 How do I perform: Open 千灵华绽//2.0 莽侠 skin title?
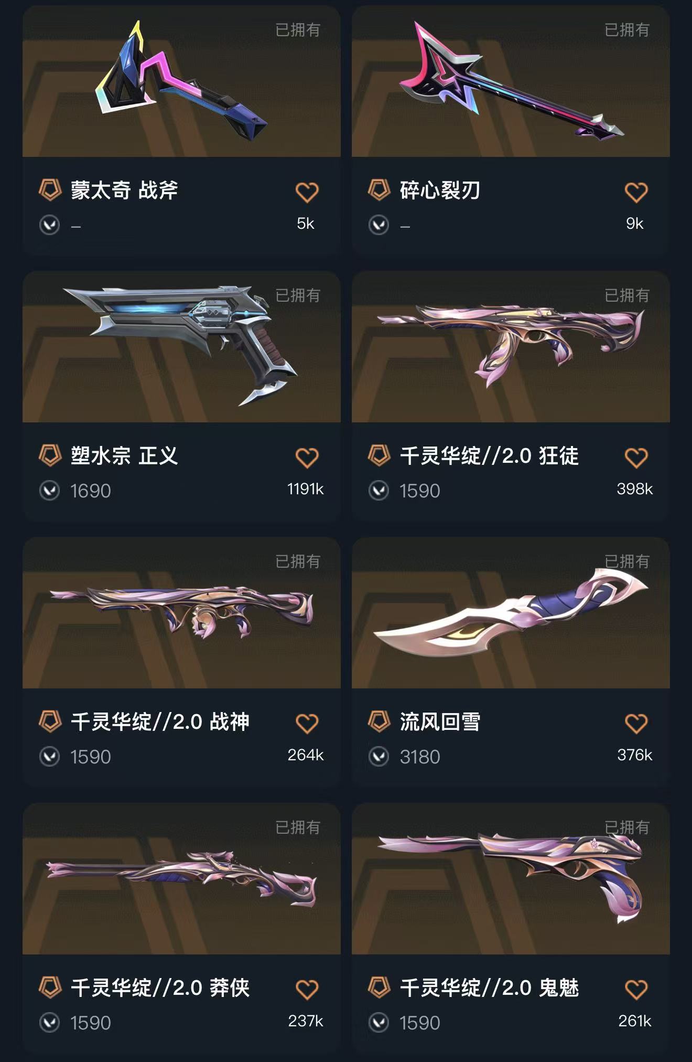160,987
